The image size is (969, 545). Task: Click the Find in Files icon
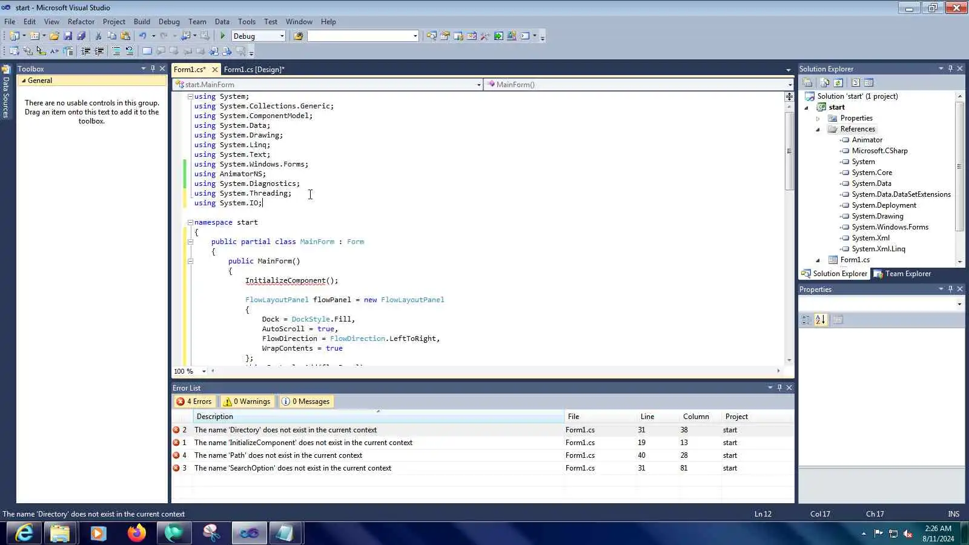(x=298, y=36)
